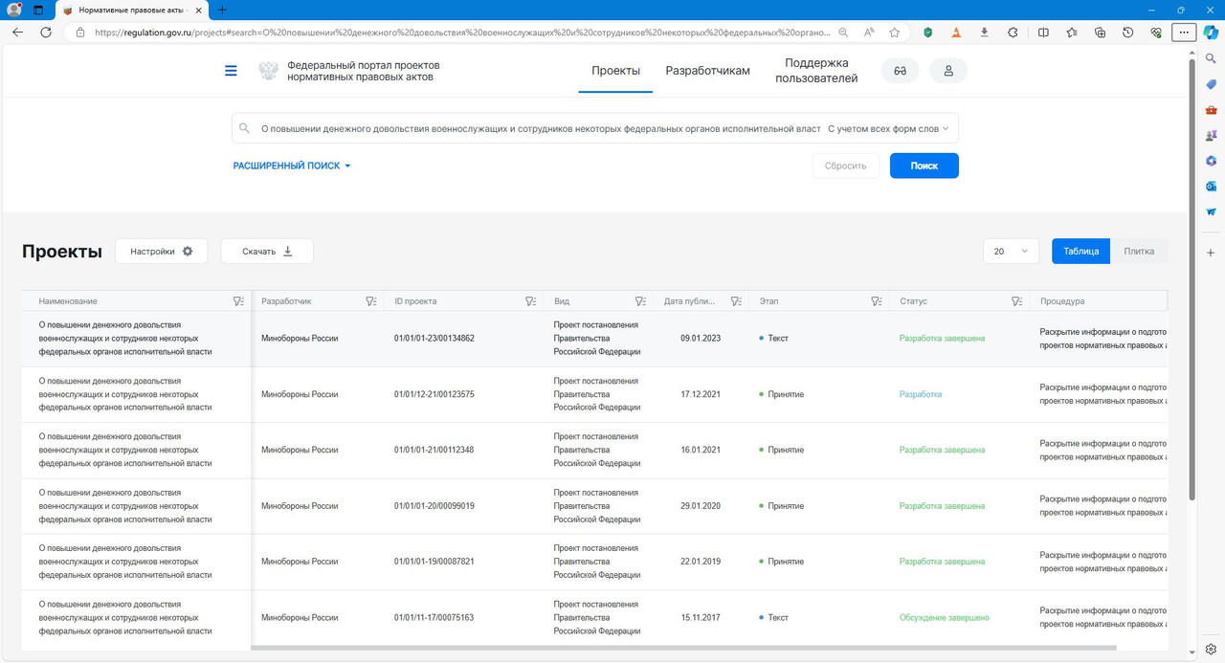Filter the Разработчик column
The height and width of the screenshot is (663, 1225).
click(x=371, y=301)
